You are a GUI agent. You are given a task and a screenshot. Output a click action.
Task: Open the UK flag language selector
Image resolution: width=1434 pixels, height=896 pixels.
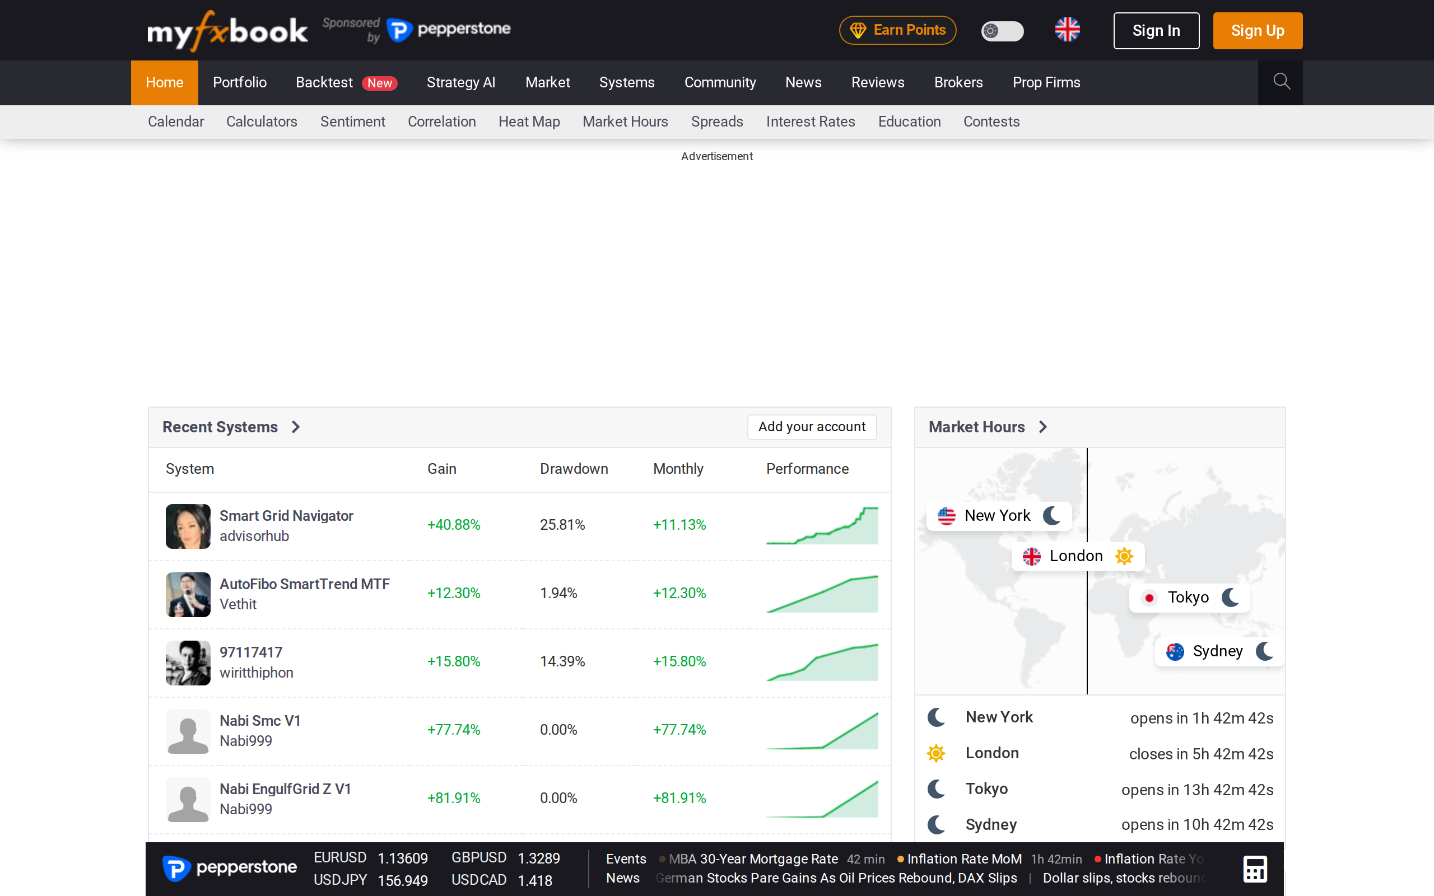(1067, 30)
